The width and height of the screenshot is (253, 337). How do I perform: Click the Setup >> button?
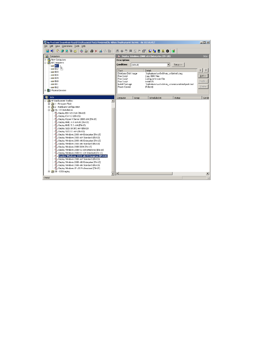[x=178, y=65]
